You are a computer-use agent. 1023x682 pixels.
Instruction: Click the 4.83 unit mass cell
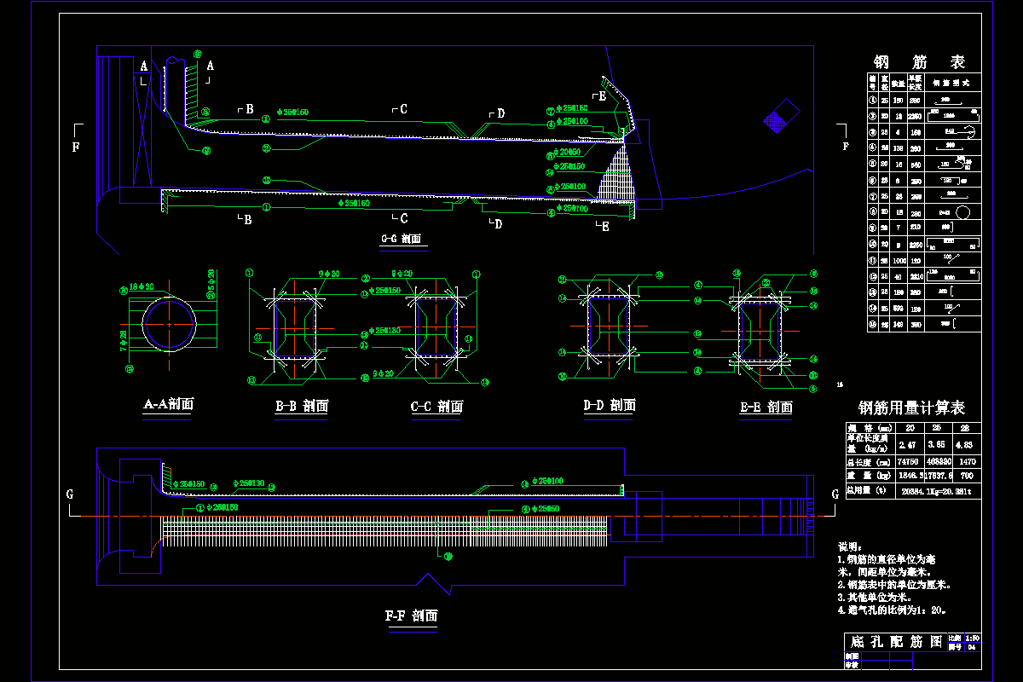pyautogui.click(x=964, y=445)
